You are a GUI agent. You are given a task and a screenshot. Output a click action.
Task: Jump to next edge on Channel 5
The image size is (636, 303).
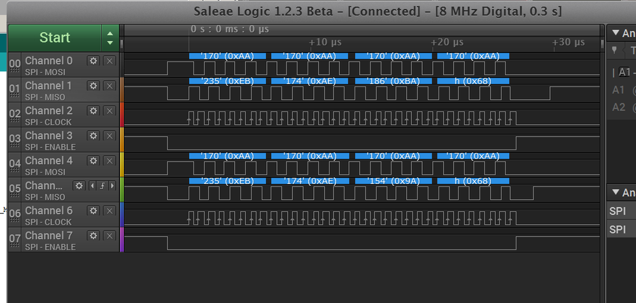112,186
